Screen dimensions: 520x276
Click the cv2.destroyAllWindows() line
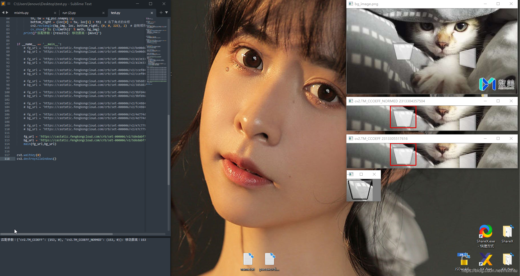[36, 159]
